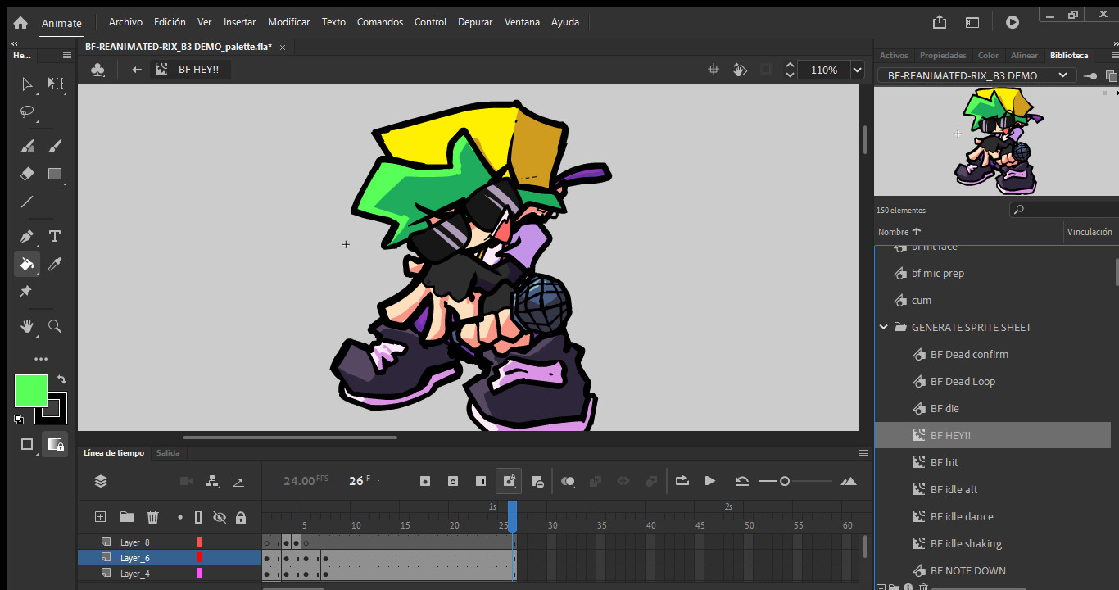Select the Paint Bucket tool
This screenshot has width=1119, height=590.
click(27, 264)
